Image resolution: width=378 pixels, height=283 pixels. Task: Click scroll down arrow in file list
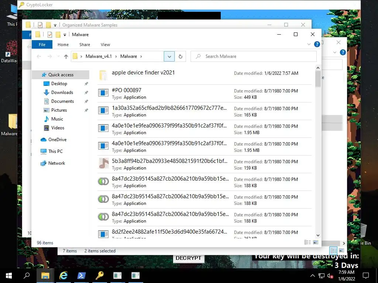click(318, 235)
